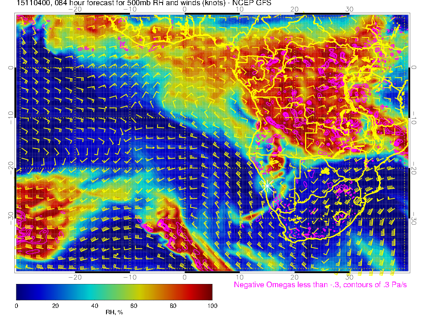Click the 40 tick label under colorbar

click(x=94, y=305)
